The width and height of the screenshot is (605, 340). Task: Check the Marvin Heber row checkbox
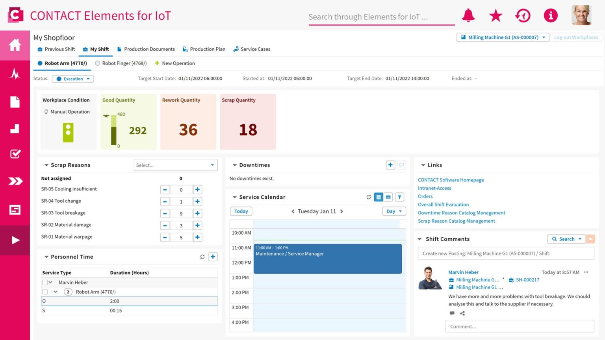tap(45, 282)
